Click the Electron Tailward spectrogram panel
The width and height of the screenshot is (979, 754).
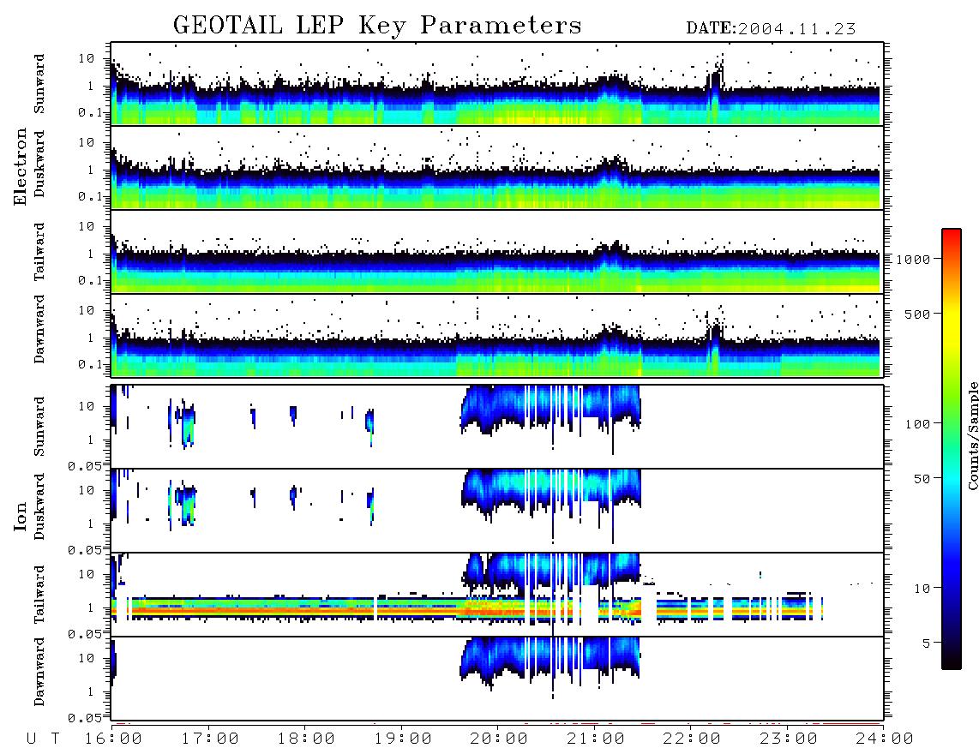(497, 252)
